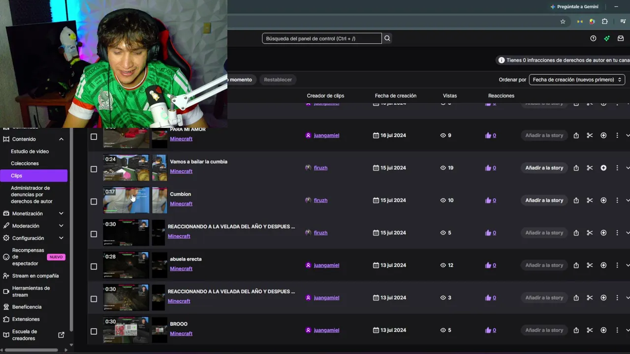Click the Reacciones column header
The height and width of the screenshot is (354, 630).
(x=501, y=96)
